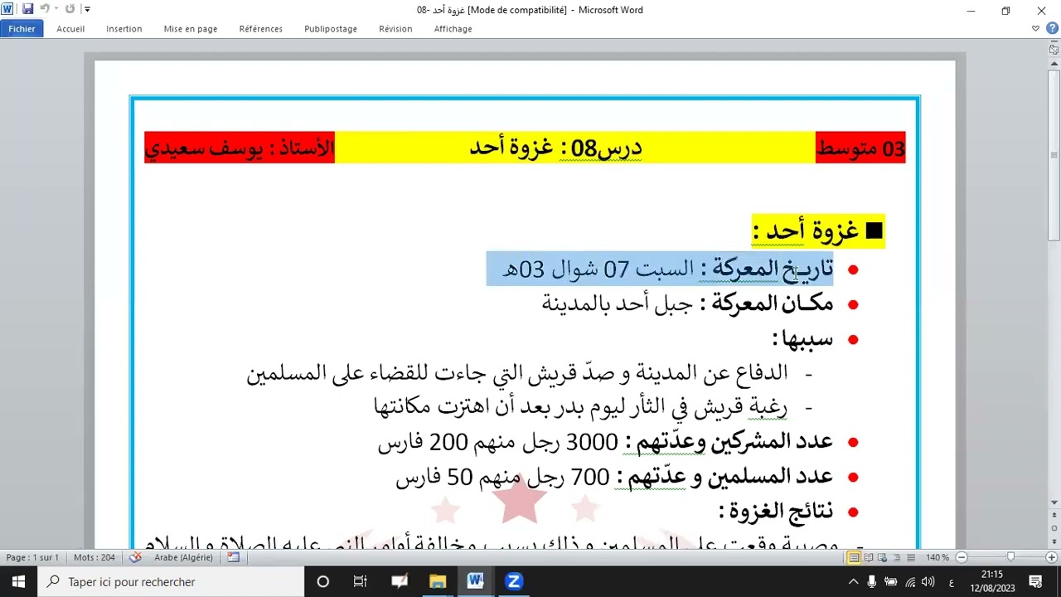Select Full Screen Reading view button

click(x=868, y=557)
